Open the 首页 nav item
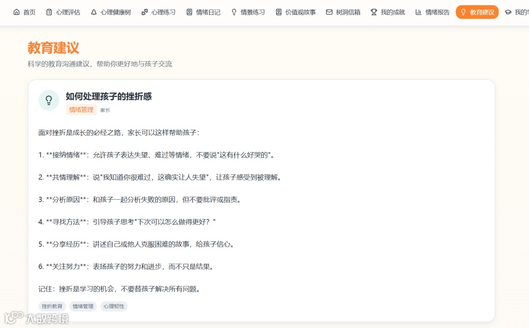The image size is (529, 328). coord(24,12)
